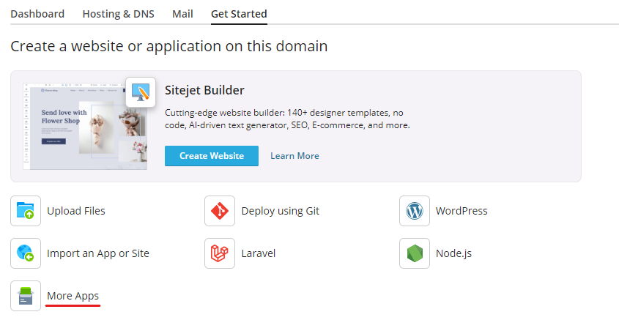Click the Laravel text link

(259, 253)
